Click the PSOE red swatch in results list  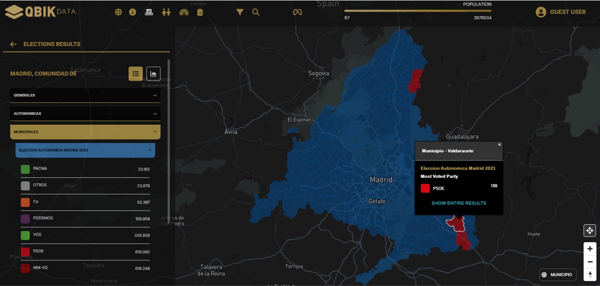pyautogui.click(x=25, y=252)
